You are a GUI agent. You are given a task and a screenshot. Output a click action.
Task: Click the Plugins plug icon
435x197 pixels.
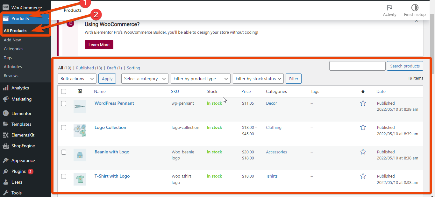(6, 171)
